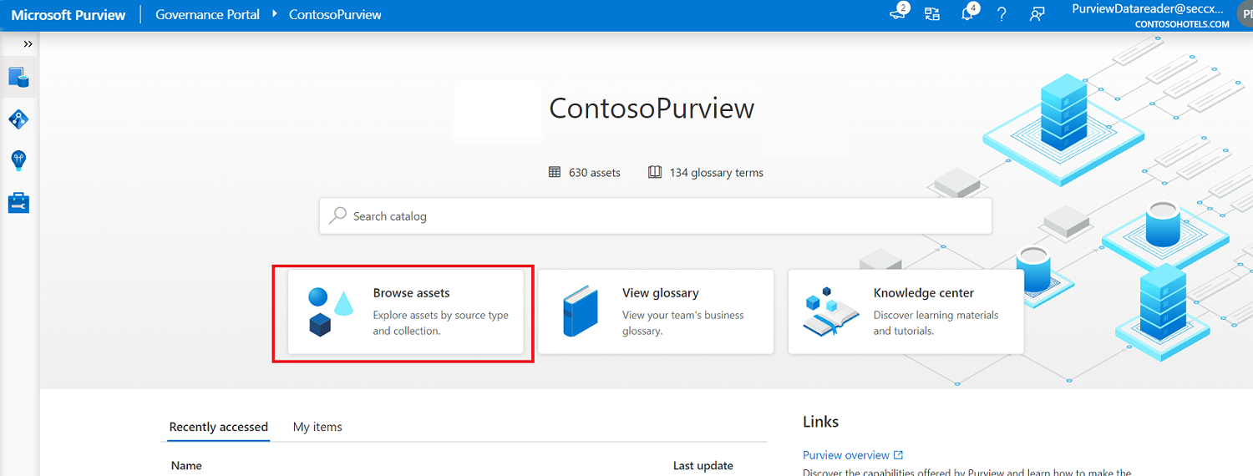Open the Data catalog sidebar icon

point(18,78)
